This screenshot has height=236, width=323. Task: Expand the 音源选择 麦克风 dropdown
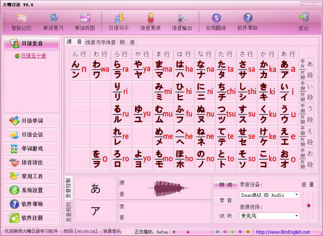point(296,216)
